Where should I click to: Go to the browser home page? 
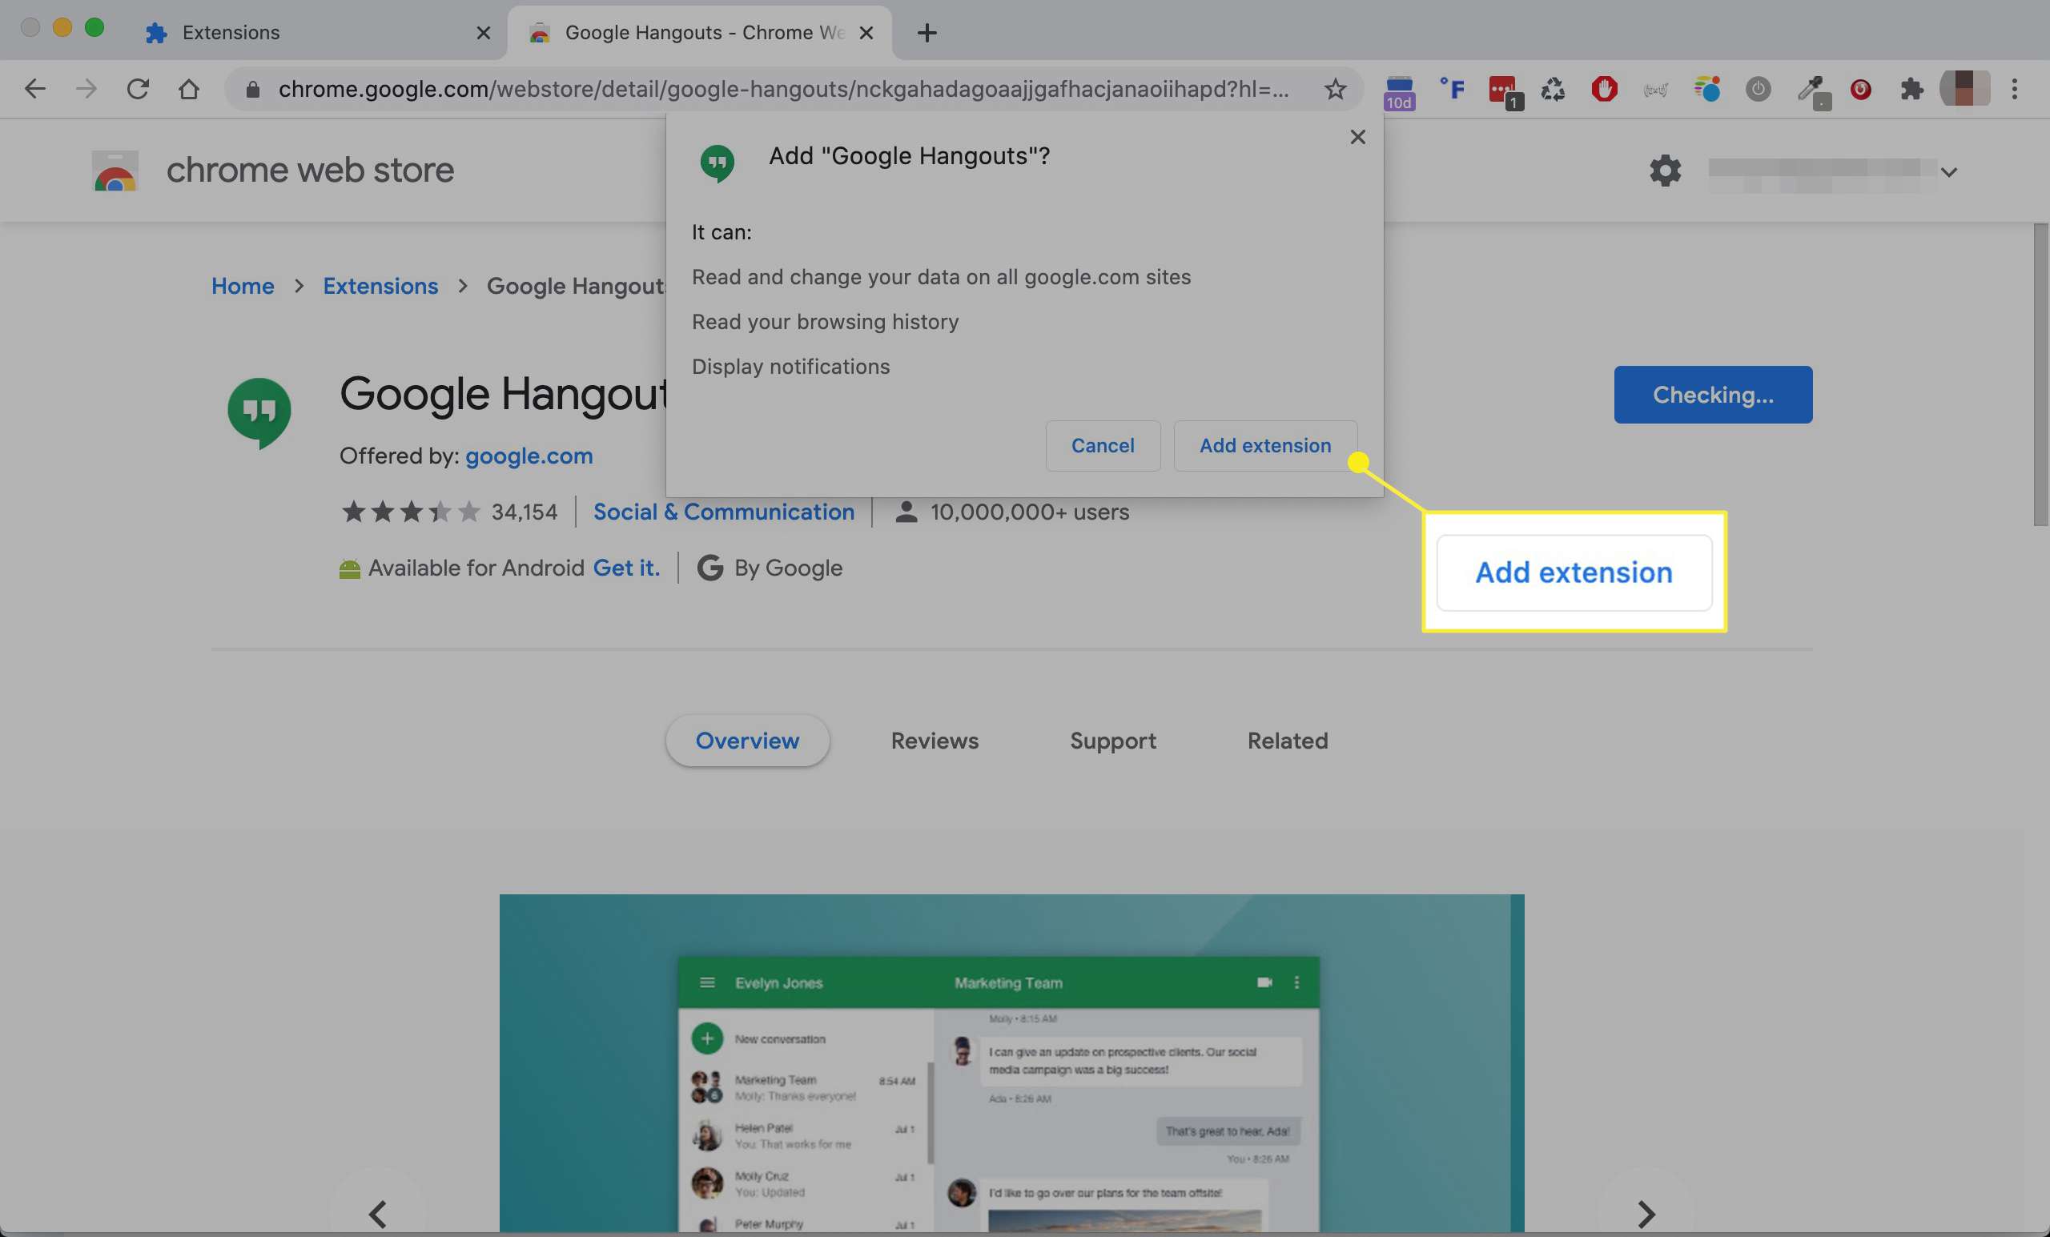click(189, 89)
